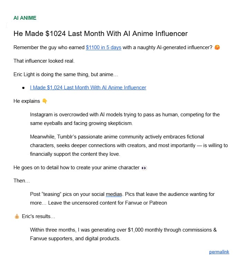
Task: Open "I Made $1,024 Last Month" article link
Action: [88, 88]
